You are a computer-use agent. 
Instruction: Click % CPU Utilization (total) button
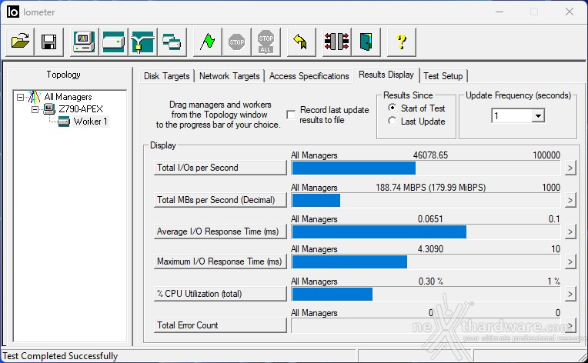[x=220, y=294]
